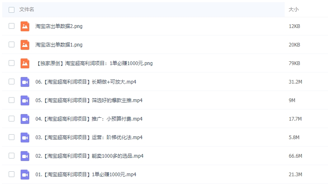The width and height of the screenshot is (328, 189).
Task: Click video icon for 03. 运营：阶梯优化法.mp4
Action: 25,138
